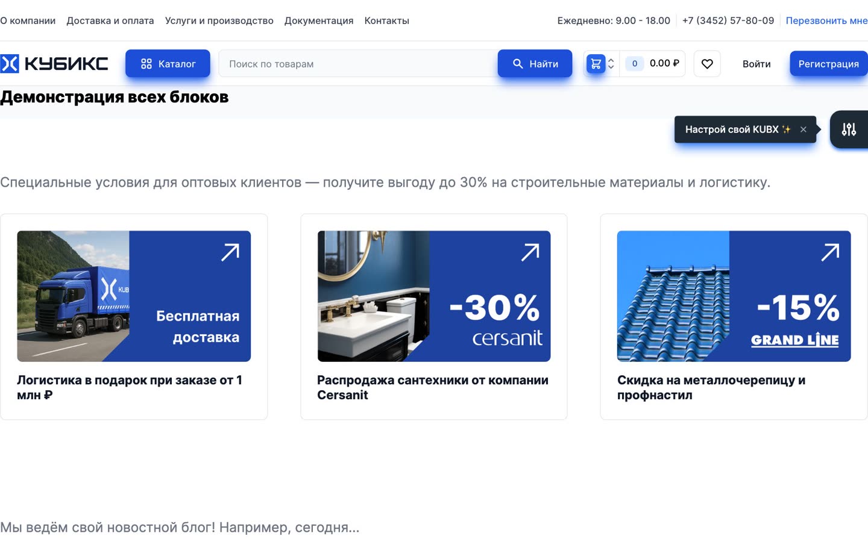This screenshot has height=542, width=868.
Task: Open Скидка на металлочерепицу и профнастил title
Action: (x=711, y=387)
